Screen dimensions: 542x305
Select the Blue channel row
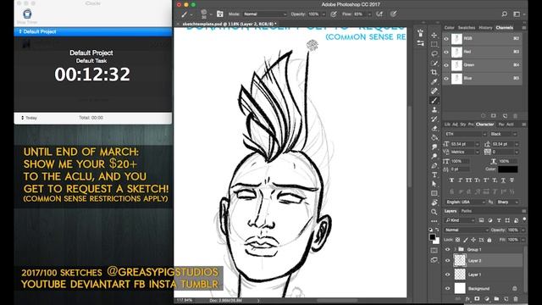point(483,78)
